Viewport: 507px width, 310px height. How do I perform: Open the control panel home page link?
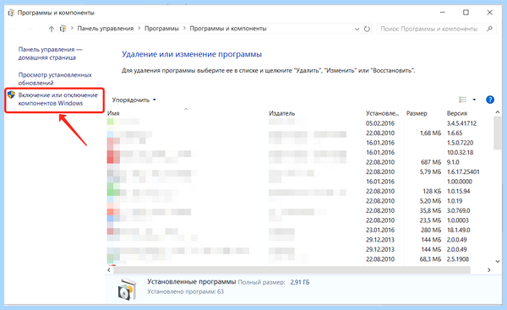point(50,53)
